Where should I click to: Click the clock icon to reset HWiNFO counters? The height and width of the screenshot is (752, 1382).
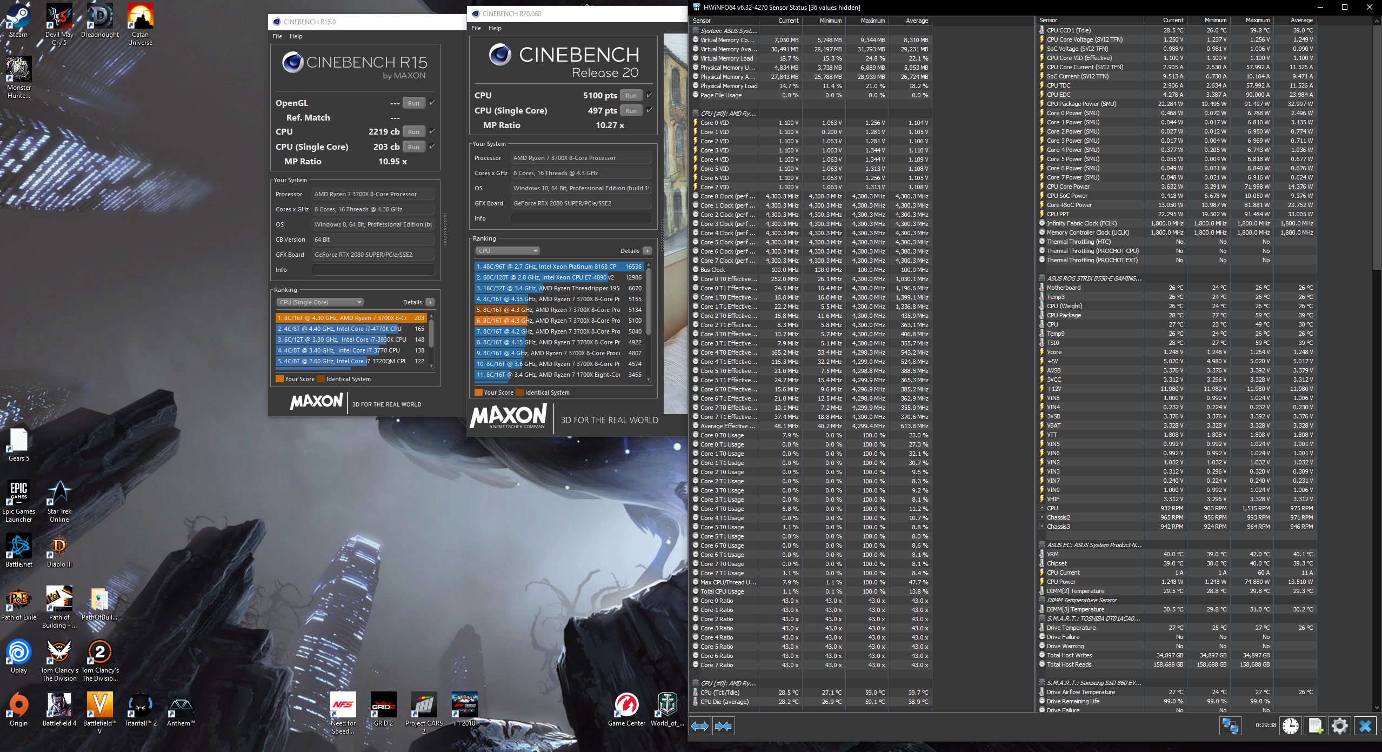point(1290,726)
